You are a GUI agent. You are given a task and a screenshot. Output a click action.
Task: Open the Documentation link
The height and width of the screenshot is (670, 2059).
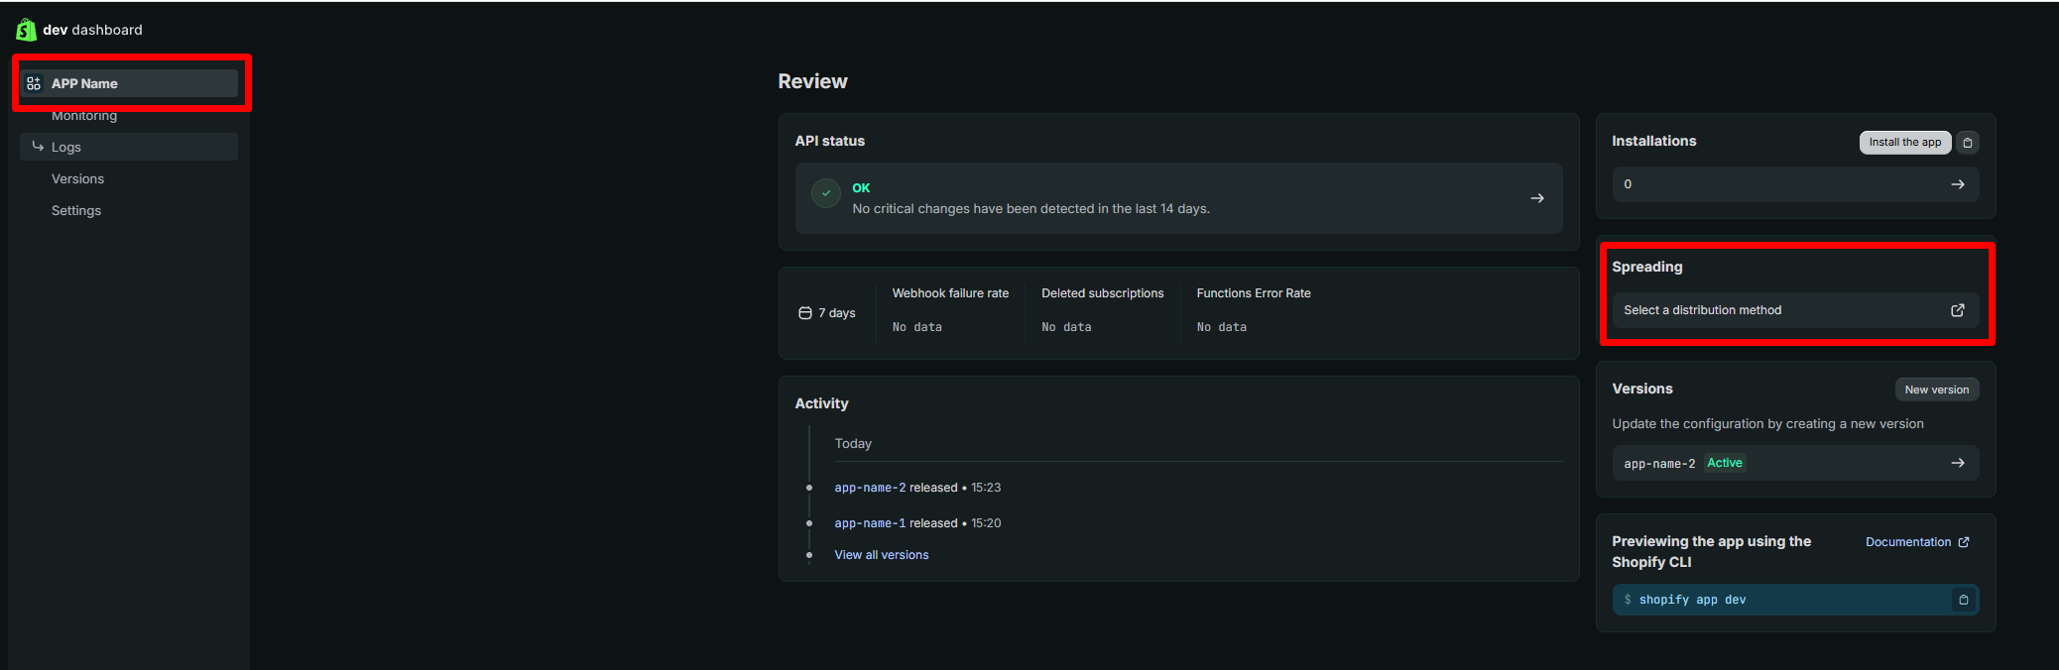[1917, 542]
